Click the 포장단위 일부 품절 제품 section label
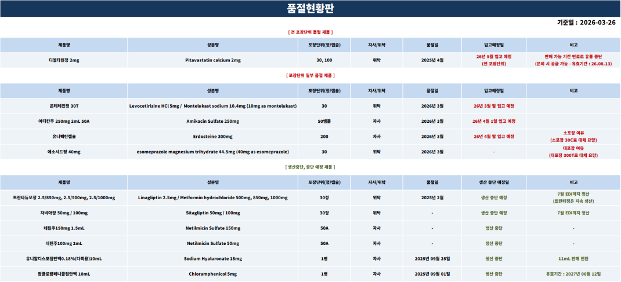 (310, 75)
